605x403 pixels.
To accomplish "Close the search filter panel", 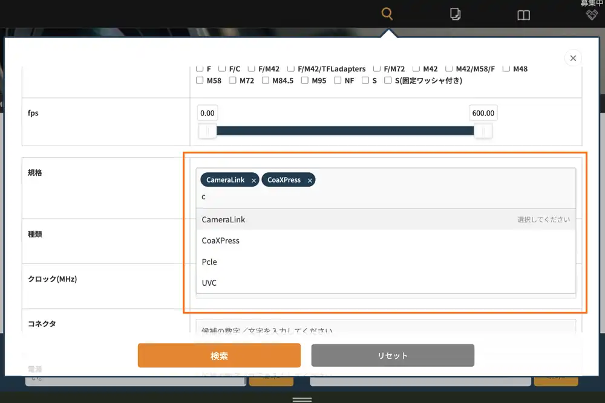I will coord(572,58).
